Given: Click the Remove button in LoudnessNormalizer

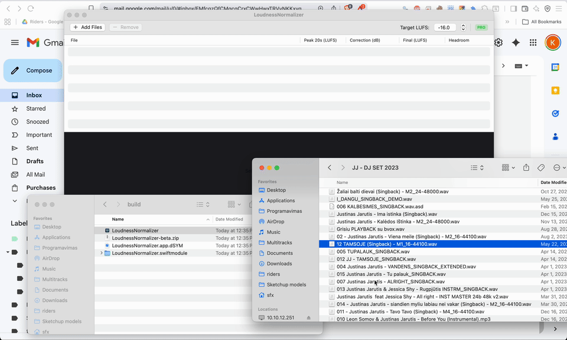Looking at the screenshot, I should pos(125,27).
